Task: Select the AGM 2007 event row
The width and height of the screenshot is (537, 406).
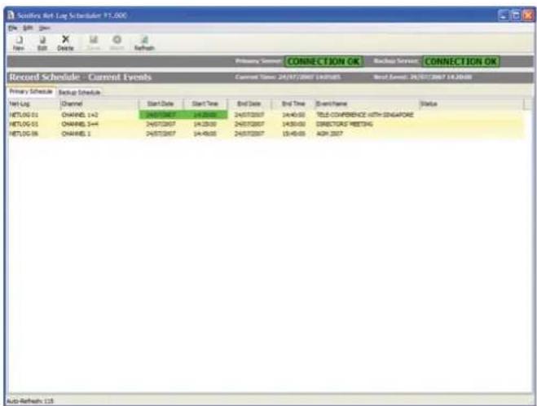Action: pos(266,134)
